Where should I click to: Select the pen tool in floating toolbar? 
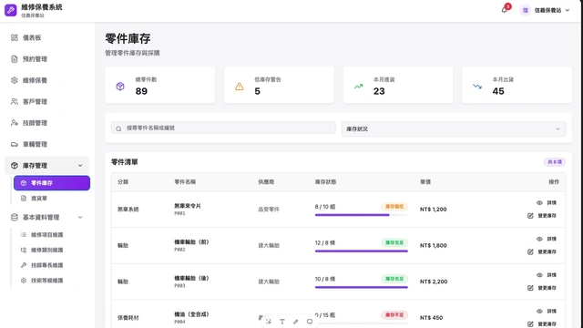click(295, 322)
